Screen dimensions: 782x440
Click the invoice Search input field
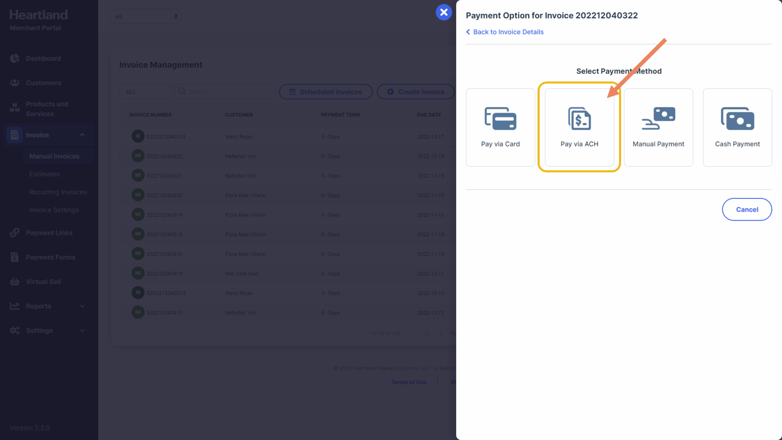225,92
